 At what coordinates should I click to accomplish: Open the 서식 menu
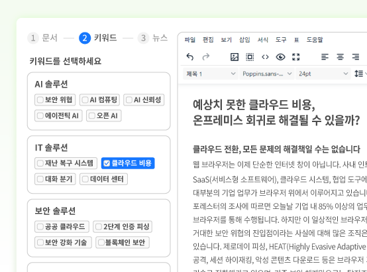[x=263, y=40]
